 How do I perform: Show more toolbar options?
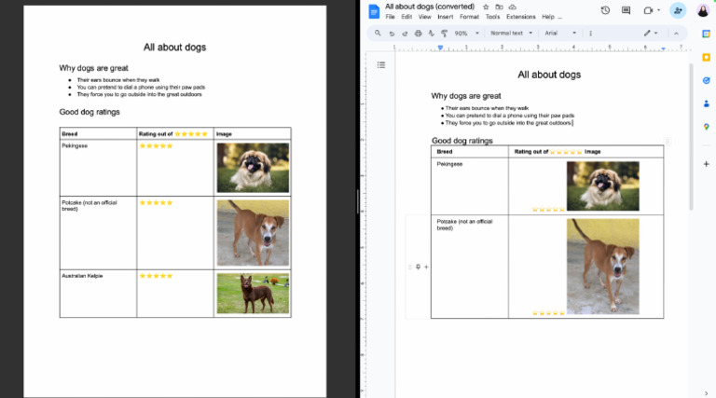click(590, 34)
